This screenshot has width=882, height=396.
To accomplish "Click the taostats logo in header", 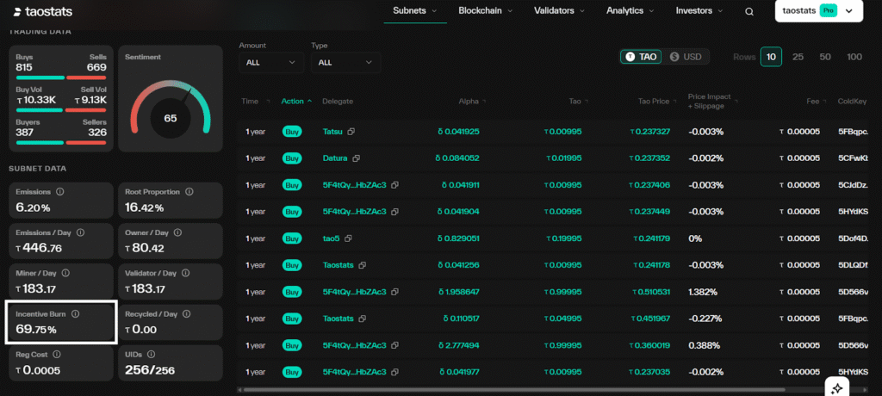I will tap(43, 11).
